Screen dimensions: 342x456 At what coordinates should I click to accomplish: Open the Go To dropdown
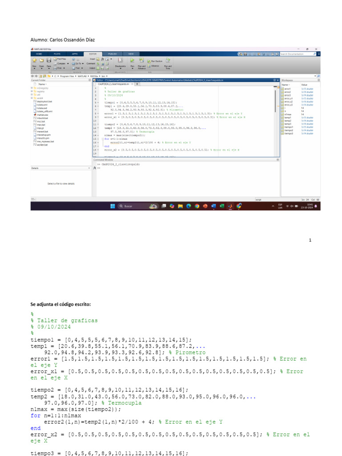[77, 63]
